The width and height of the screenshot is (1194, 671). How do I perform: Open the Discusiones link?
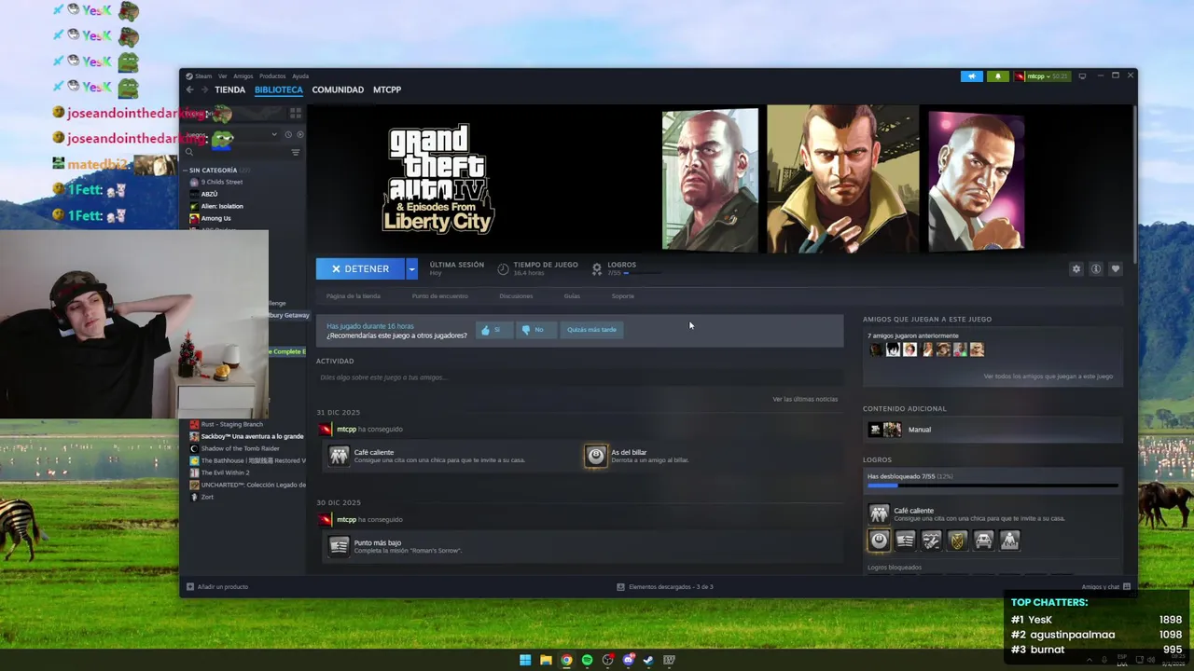[x=516, y=296]
